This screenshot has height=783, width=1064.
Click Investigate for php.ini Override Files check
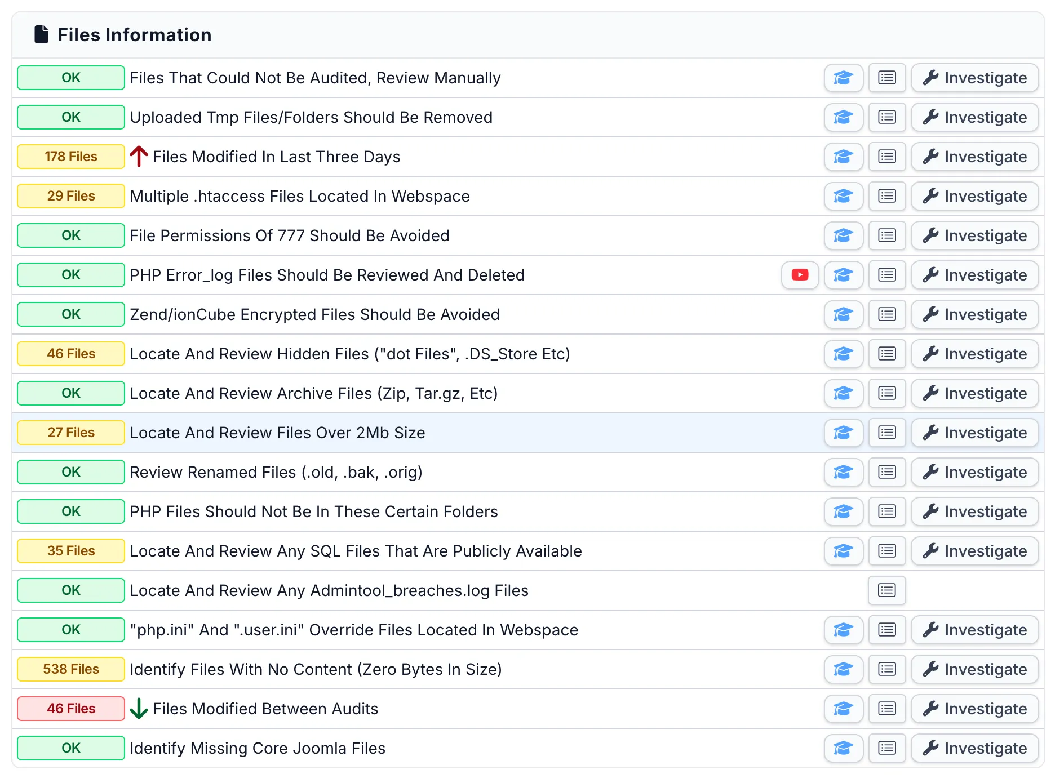pyautogui.click(x=975, y=630)
